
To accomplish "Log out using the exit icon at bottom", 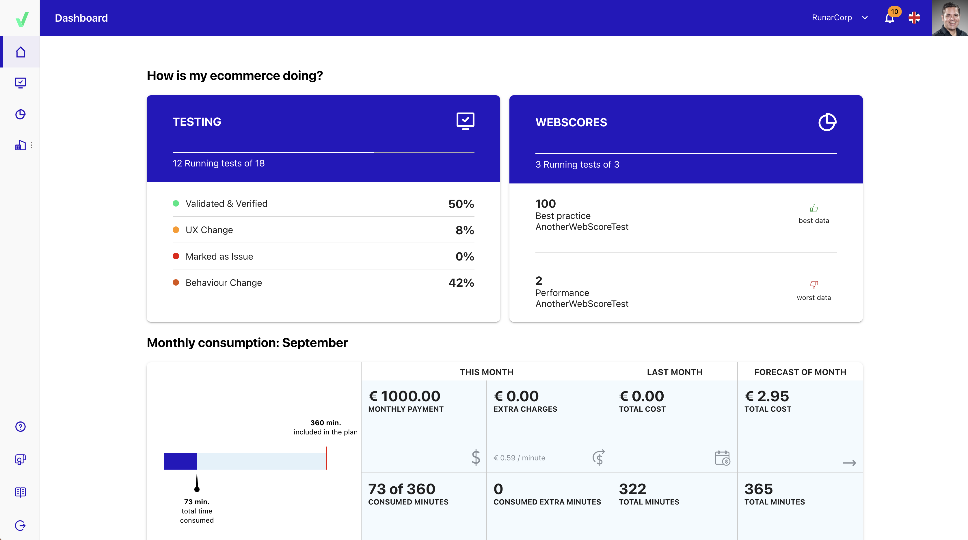I will point(20,525).
